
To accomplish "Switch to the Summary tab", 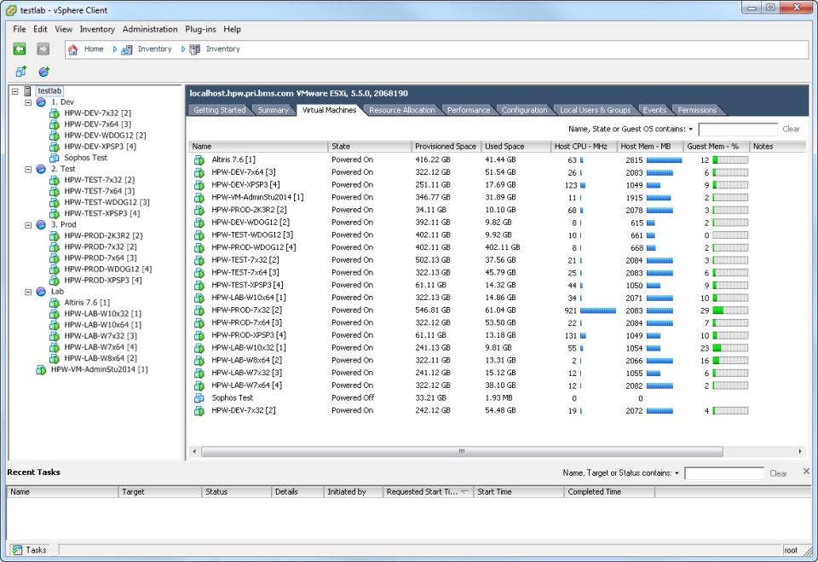I will tap(273, 110).
